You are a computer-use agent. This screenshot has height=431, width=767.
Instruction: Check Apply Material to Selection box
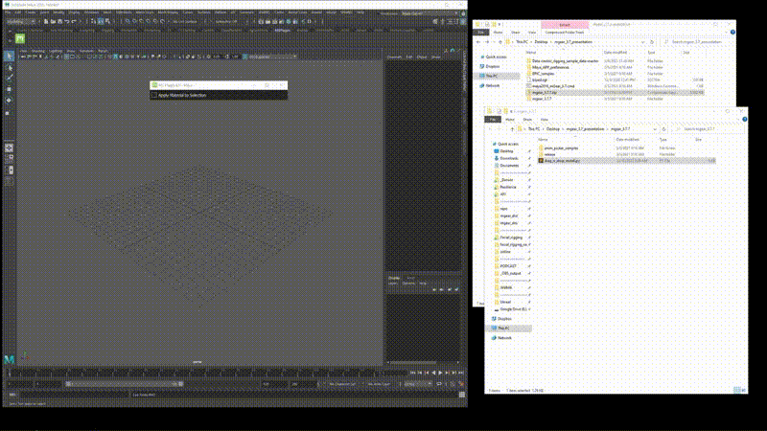tap(154, 95)
